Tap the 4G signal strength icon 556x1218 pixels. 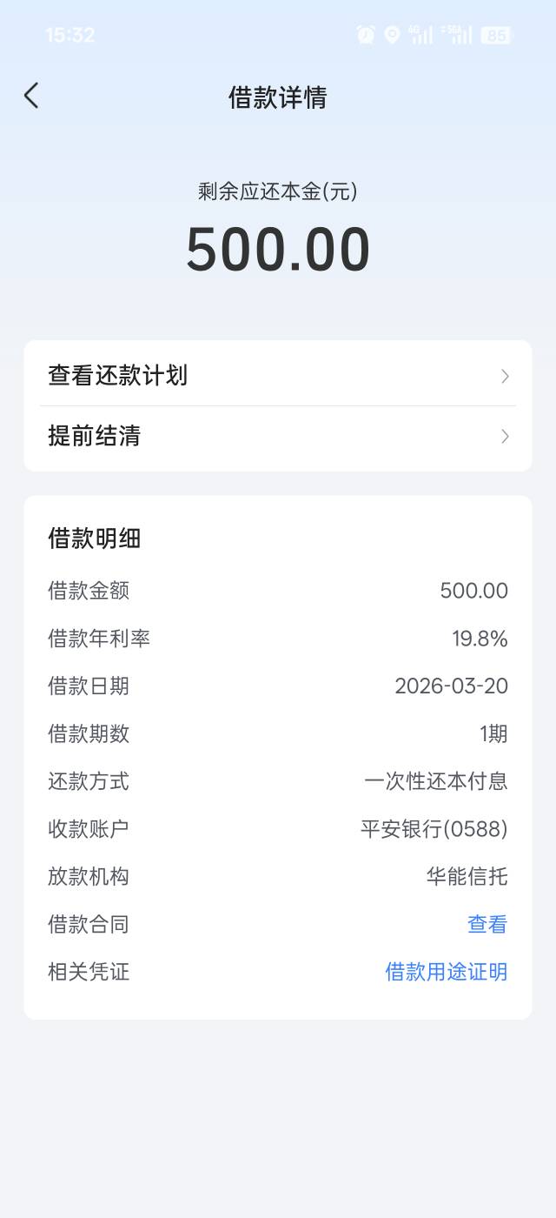pos(420,35)
